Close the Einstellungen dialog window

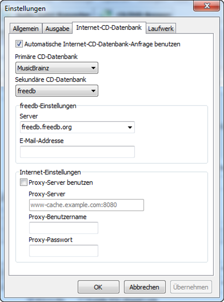(207, 6)
